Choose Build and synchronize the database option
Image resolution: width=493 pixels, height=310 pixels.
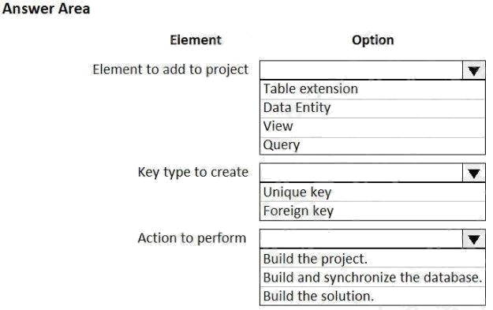click(x=372, y=278)
